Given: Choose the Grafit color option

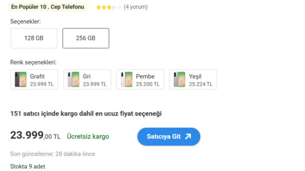Looking at the screenshot, I should (35, 79).
